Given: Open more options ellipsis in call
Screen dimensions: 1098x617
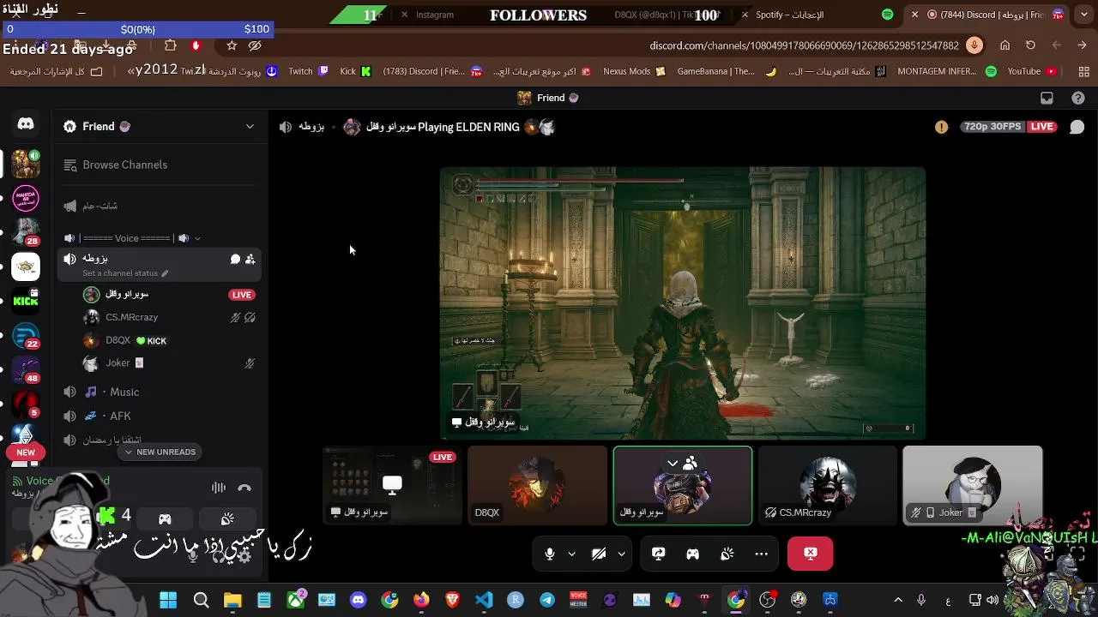Looking at the screenshot, I should [761, 554].
